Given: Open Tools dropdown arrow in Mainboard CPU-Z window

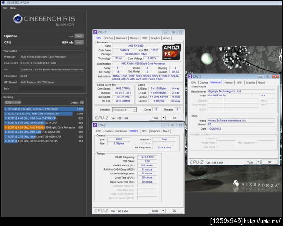Looking at the screenshot, I should coord(258,162).
